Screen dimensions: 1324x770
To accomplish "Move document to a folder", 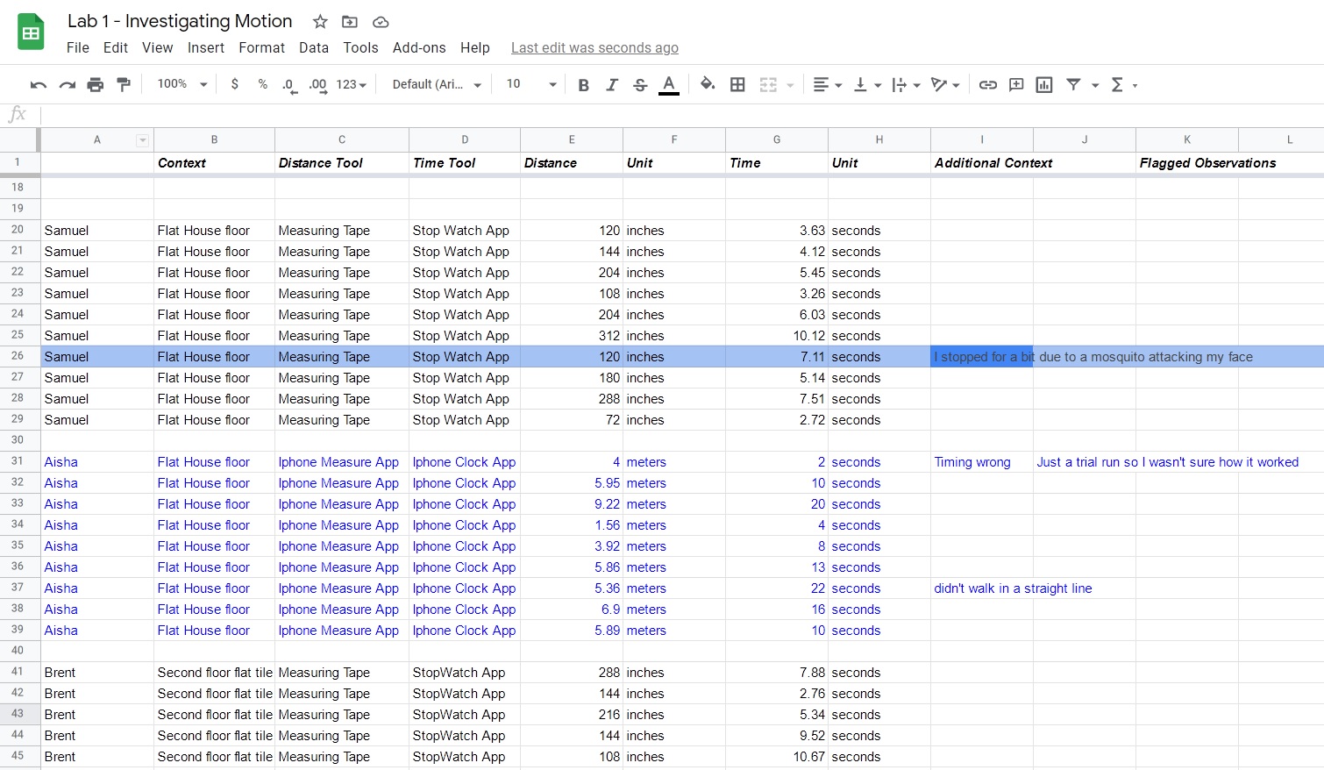I will 350,22.
